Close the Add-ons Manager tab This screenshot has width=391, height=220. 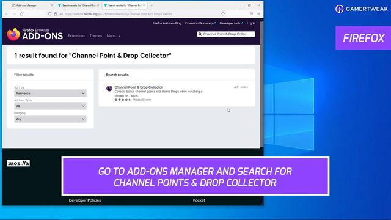(x=52, y=5)
